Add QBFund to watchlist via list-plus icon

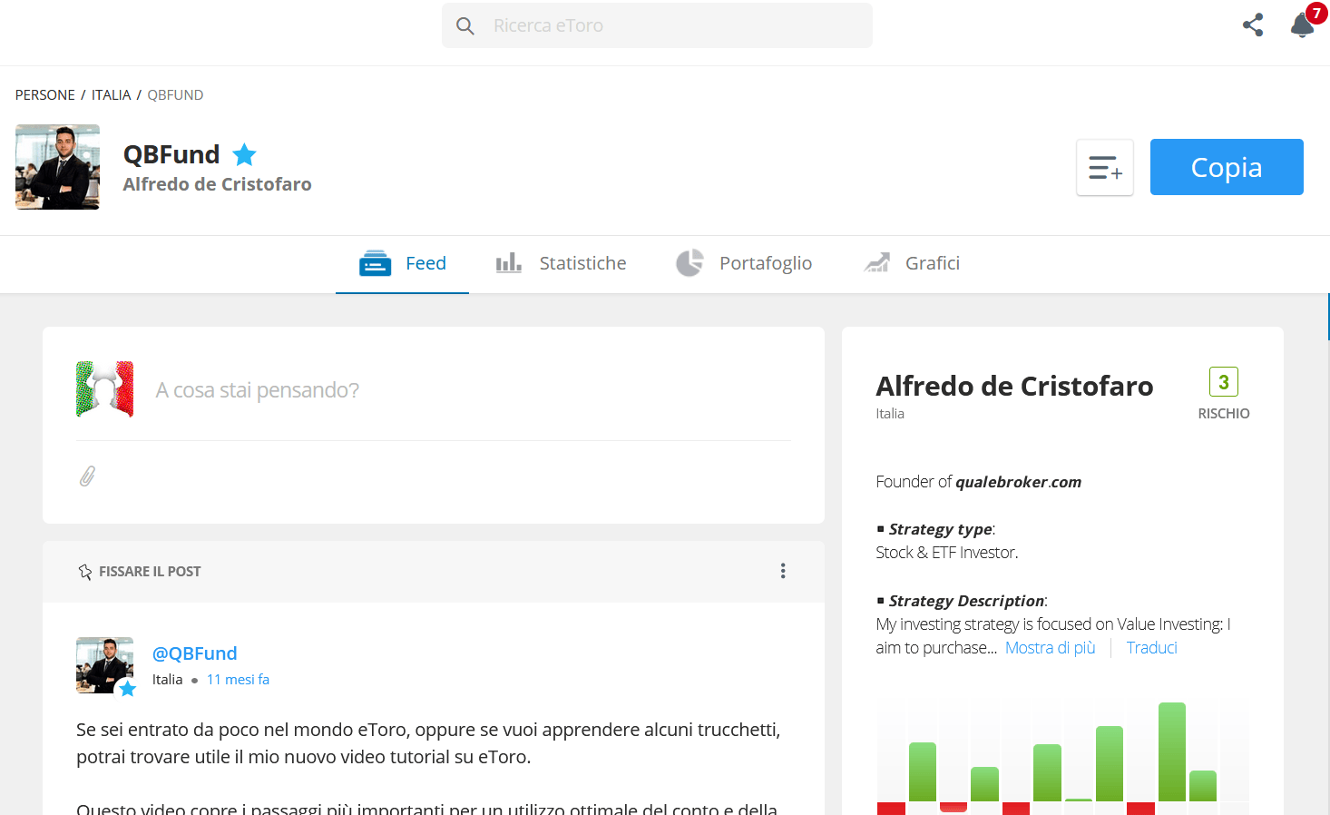(1105, 168)
